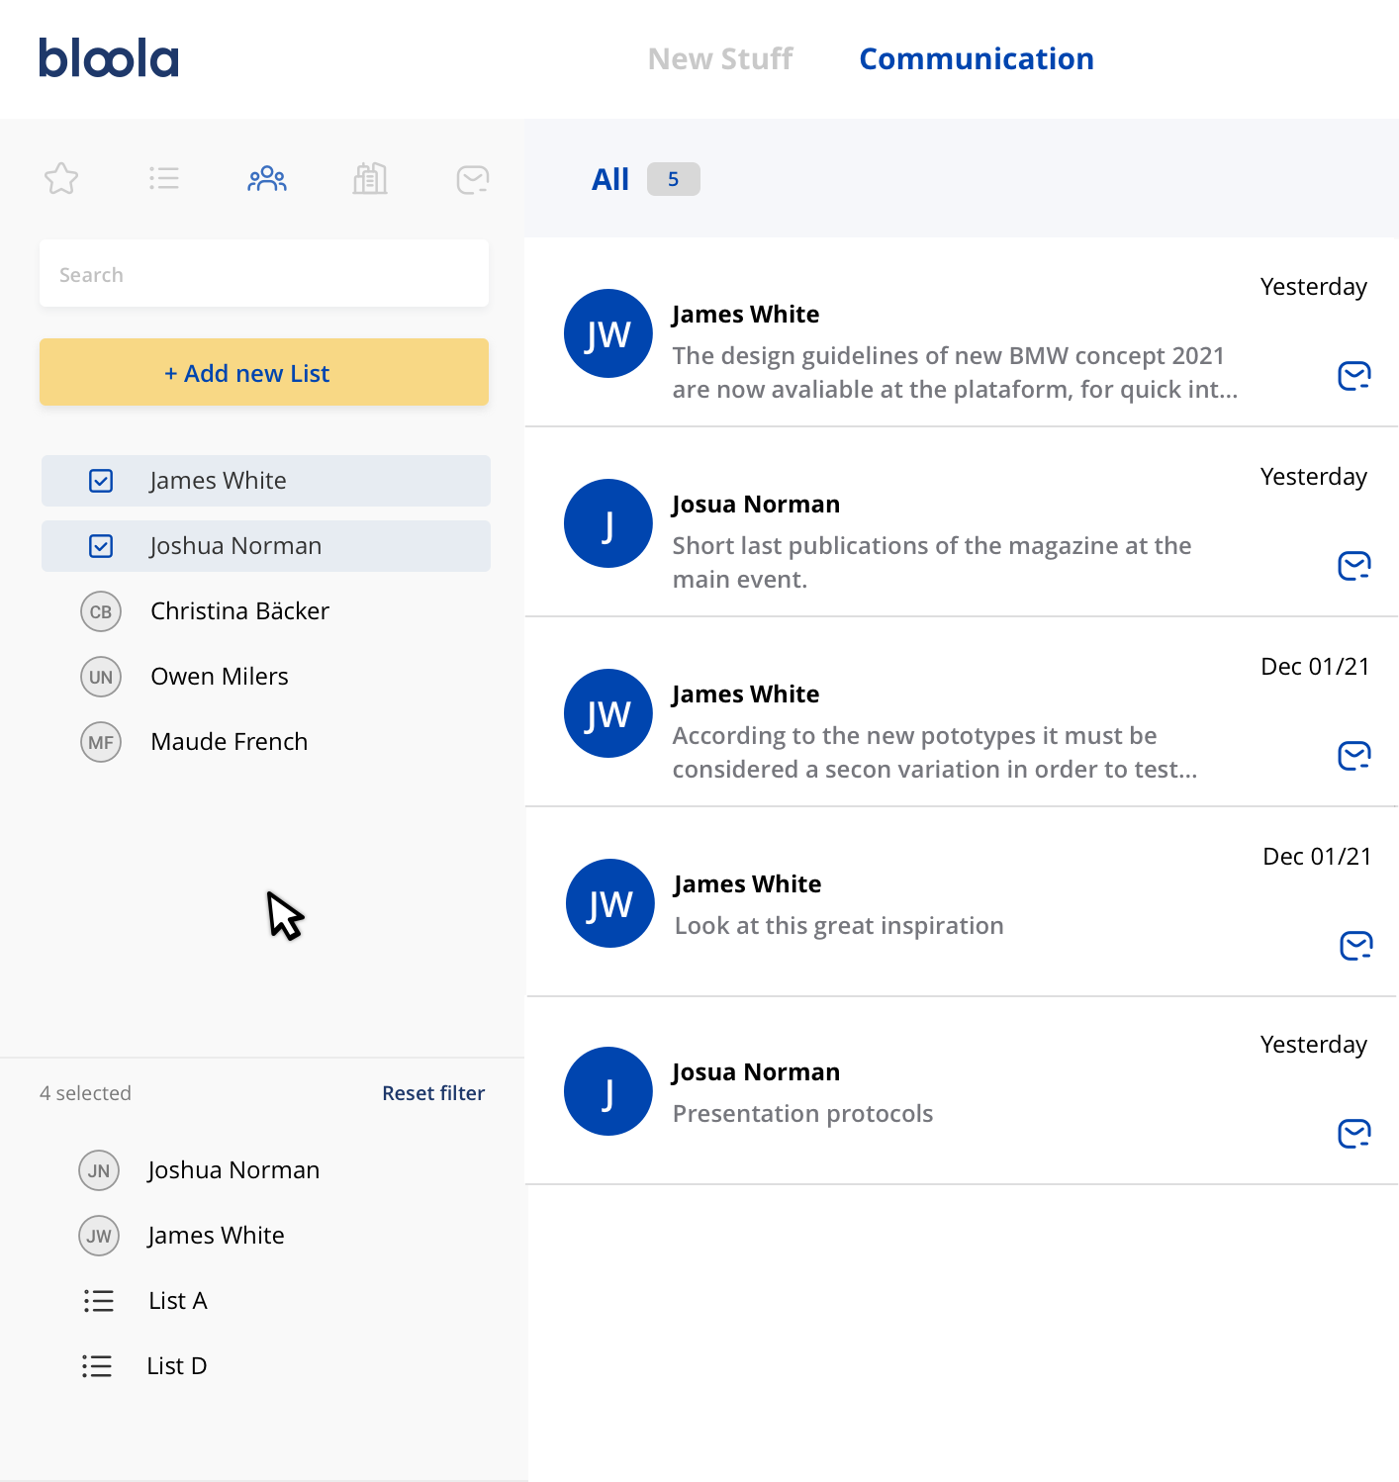This screenshot has height=1482, width=1399.
Task: Click Joshua Norman row in contacts list
Action: tap(266, 546)
